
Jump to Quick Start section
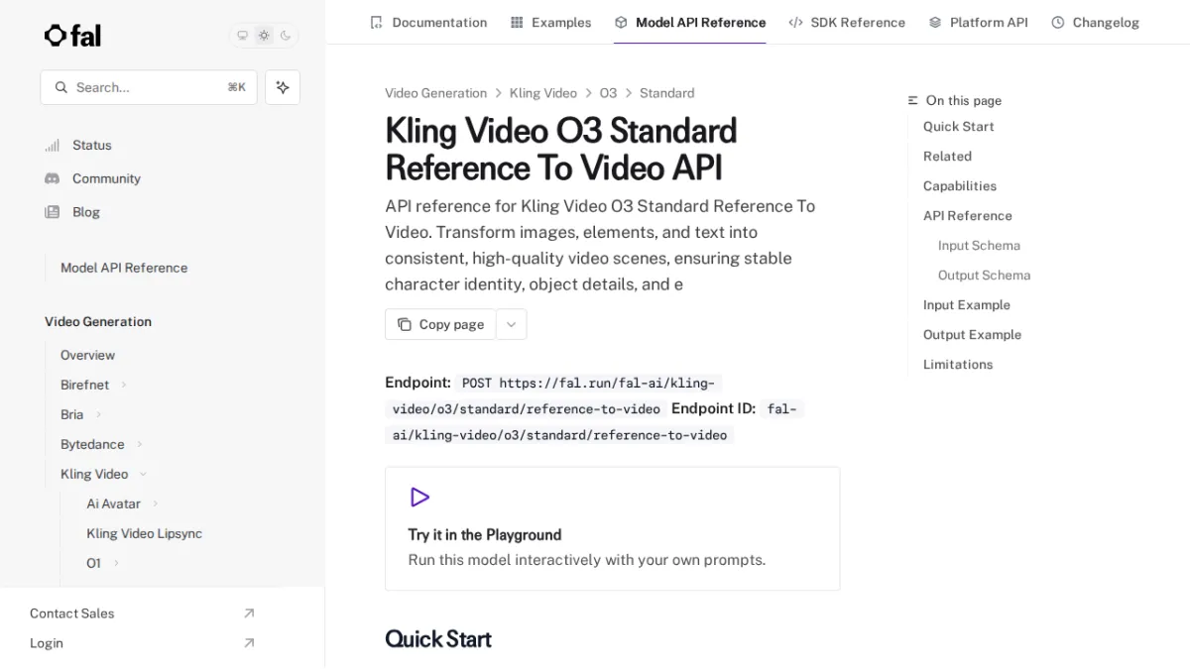click(x=958, y=127)
